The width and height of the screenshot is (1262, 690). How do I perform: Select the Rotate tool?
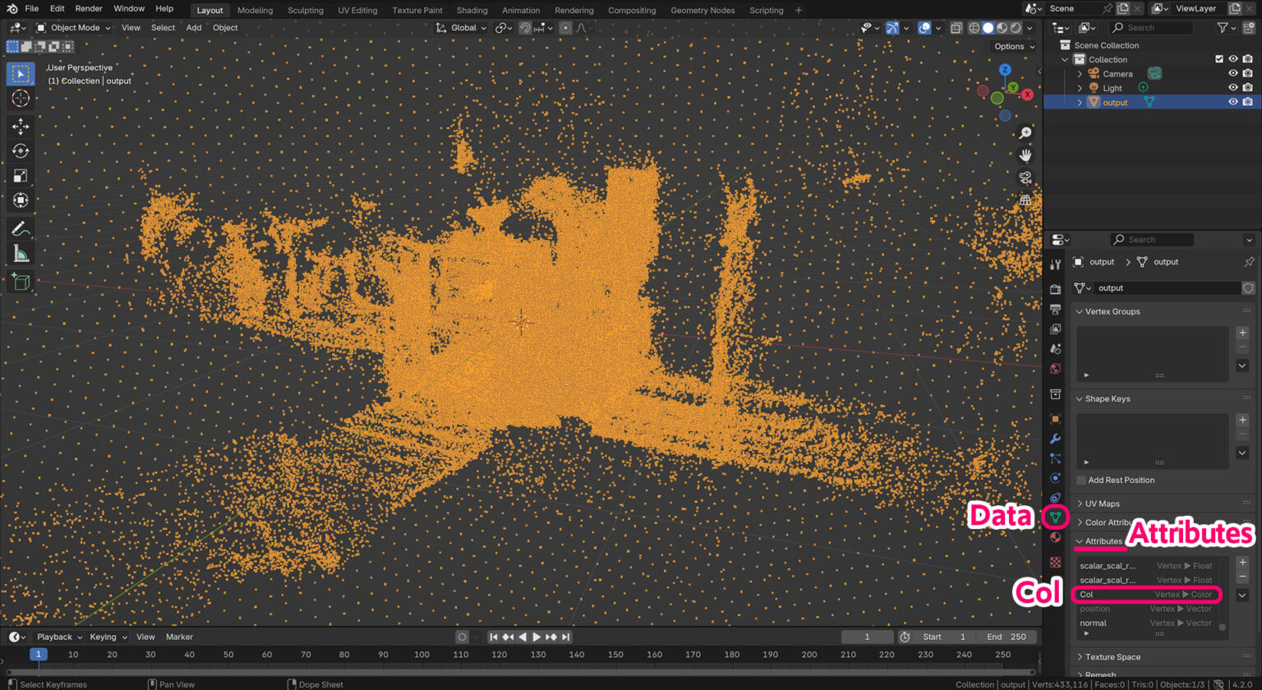pyautogui.click(x=21, y=151)
